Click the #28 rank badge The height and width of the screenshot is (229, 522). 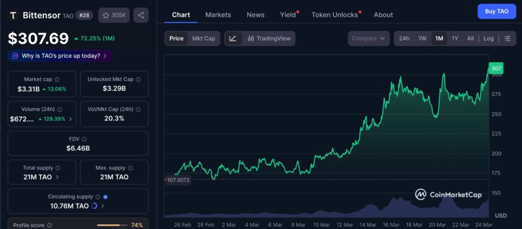pyautogui.click(x=84, y=15)
